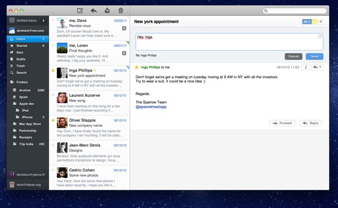Switch to domleca@yahoo.fr account

click(x=28, y=175)
